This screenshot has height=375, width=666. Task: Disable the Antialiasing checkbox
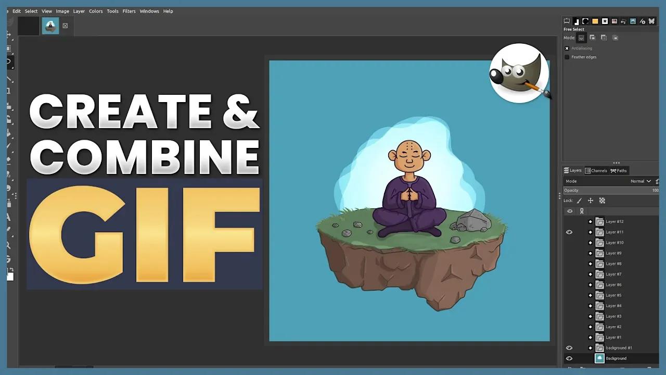coord(567,48)
